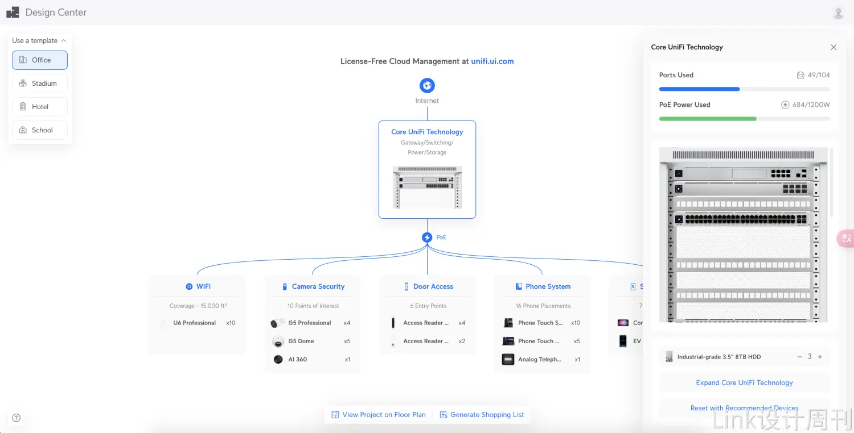This screenshot has height=433, width=854.
Task: Pick the Hotel template
Action: 40,107
